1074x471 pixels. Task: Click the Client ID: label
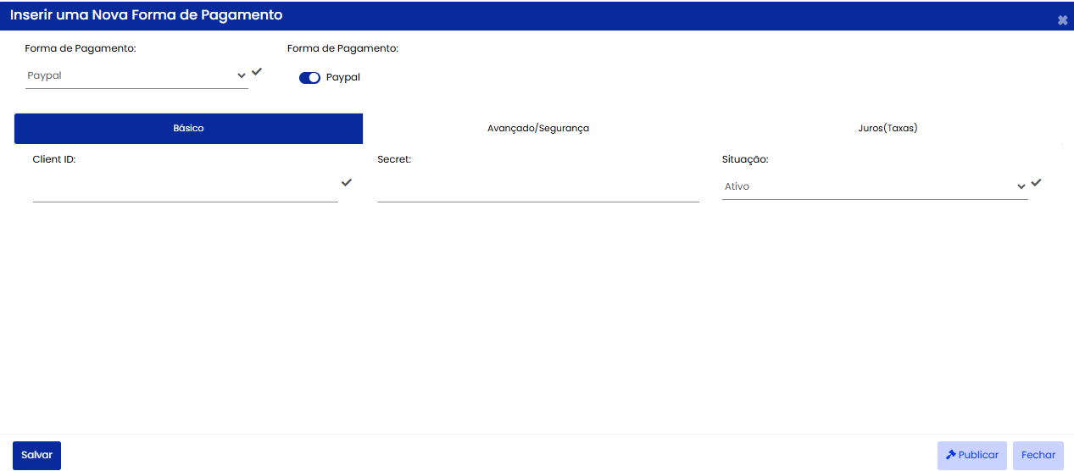tap(54, 158)
